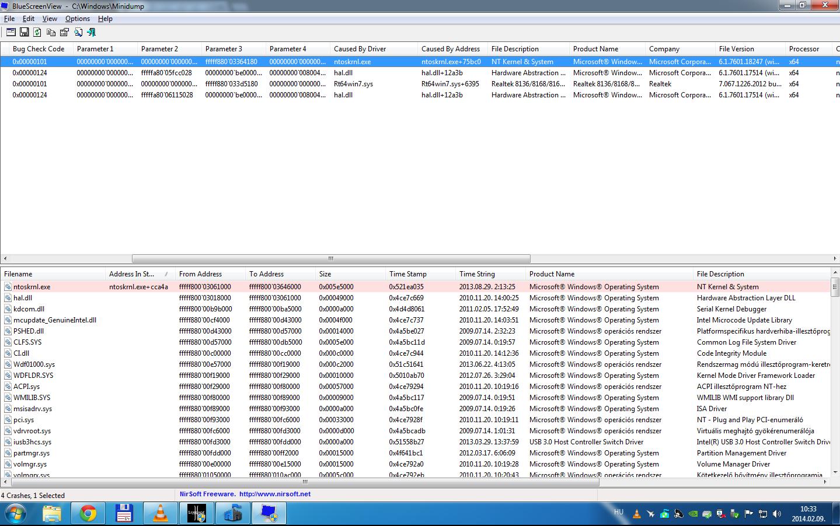The height and width of the screenshot is (526, 840).
Task: Click the upper pane scroll right arrow
Action: point(835,258)
